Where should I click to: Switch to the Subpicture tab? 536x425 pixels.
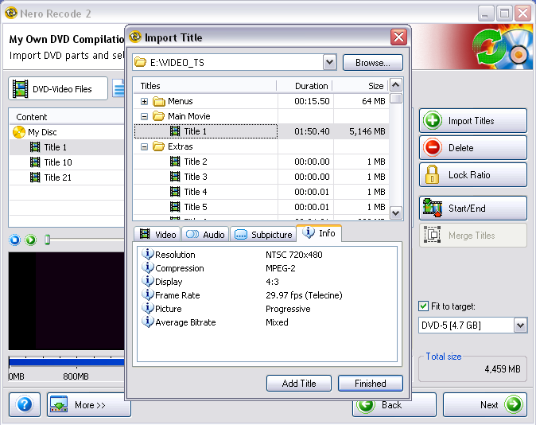[x=263, y=235]
